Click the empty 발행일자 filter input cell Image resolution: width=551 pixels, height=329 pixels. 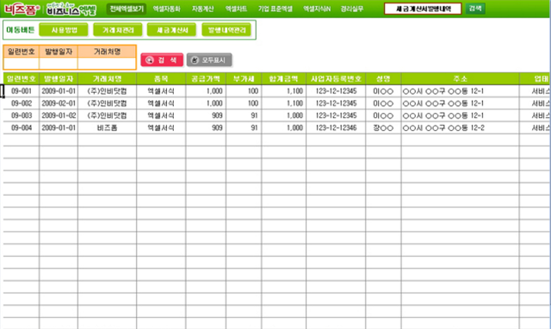59,64
